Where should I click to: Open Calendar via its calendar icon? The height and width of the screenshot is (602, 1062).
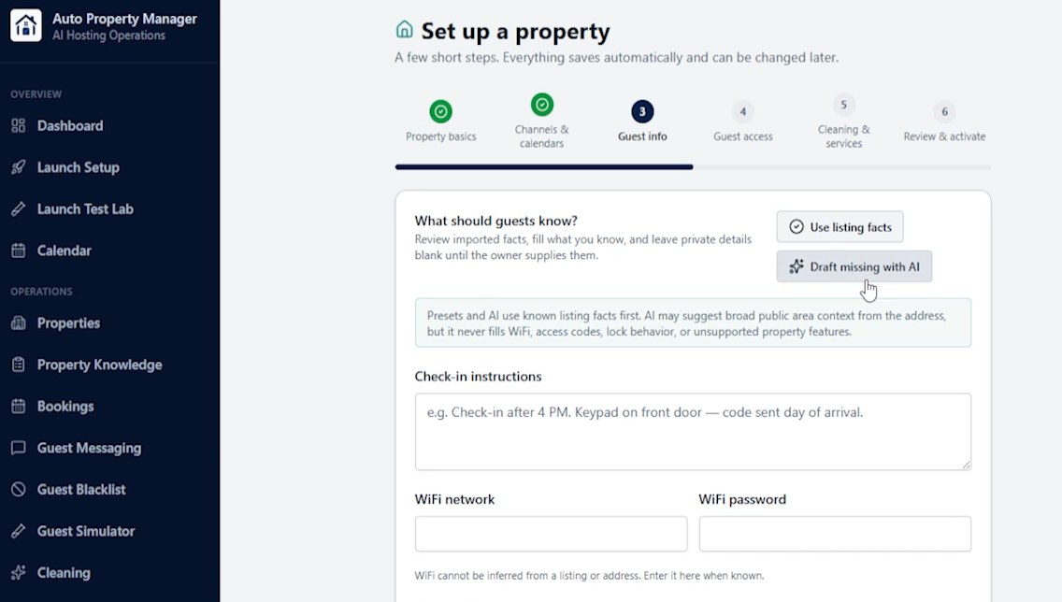tap(19, 251)
